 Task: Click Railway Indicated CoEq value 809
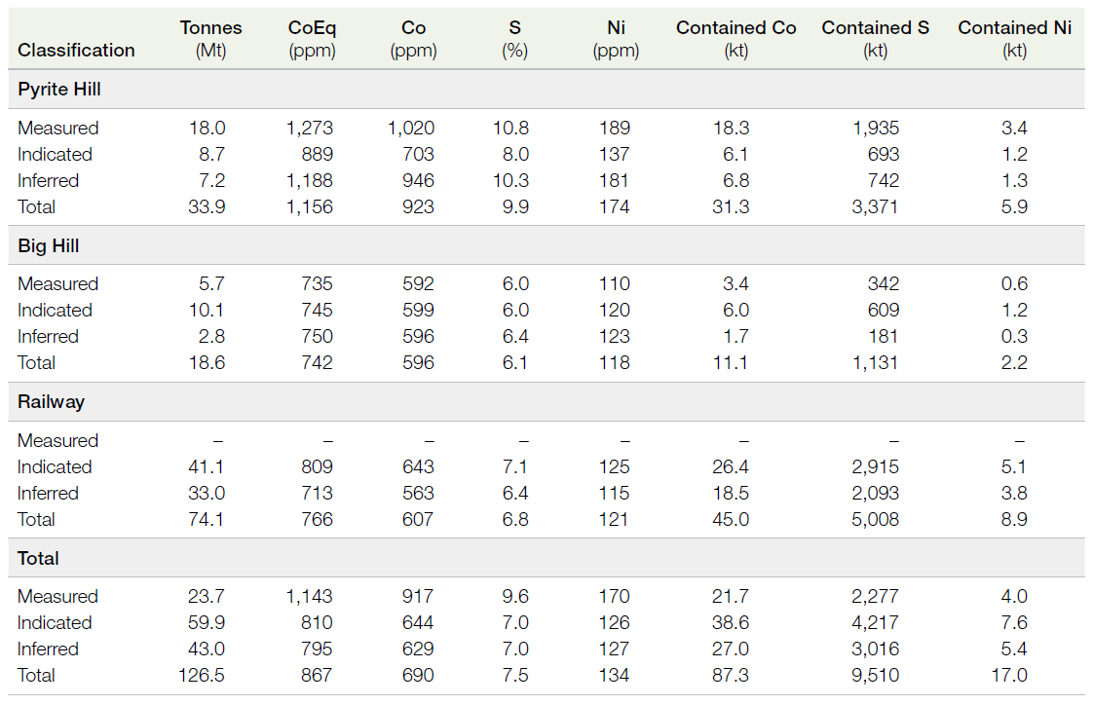point(318,467)
